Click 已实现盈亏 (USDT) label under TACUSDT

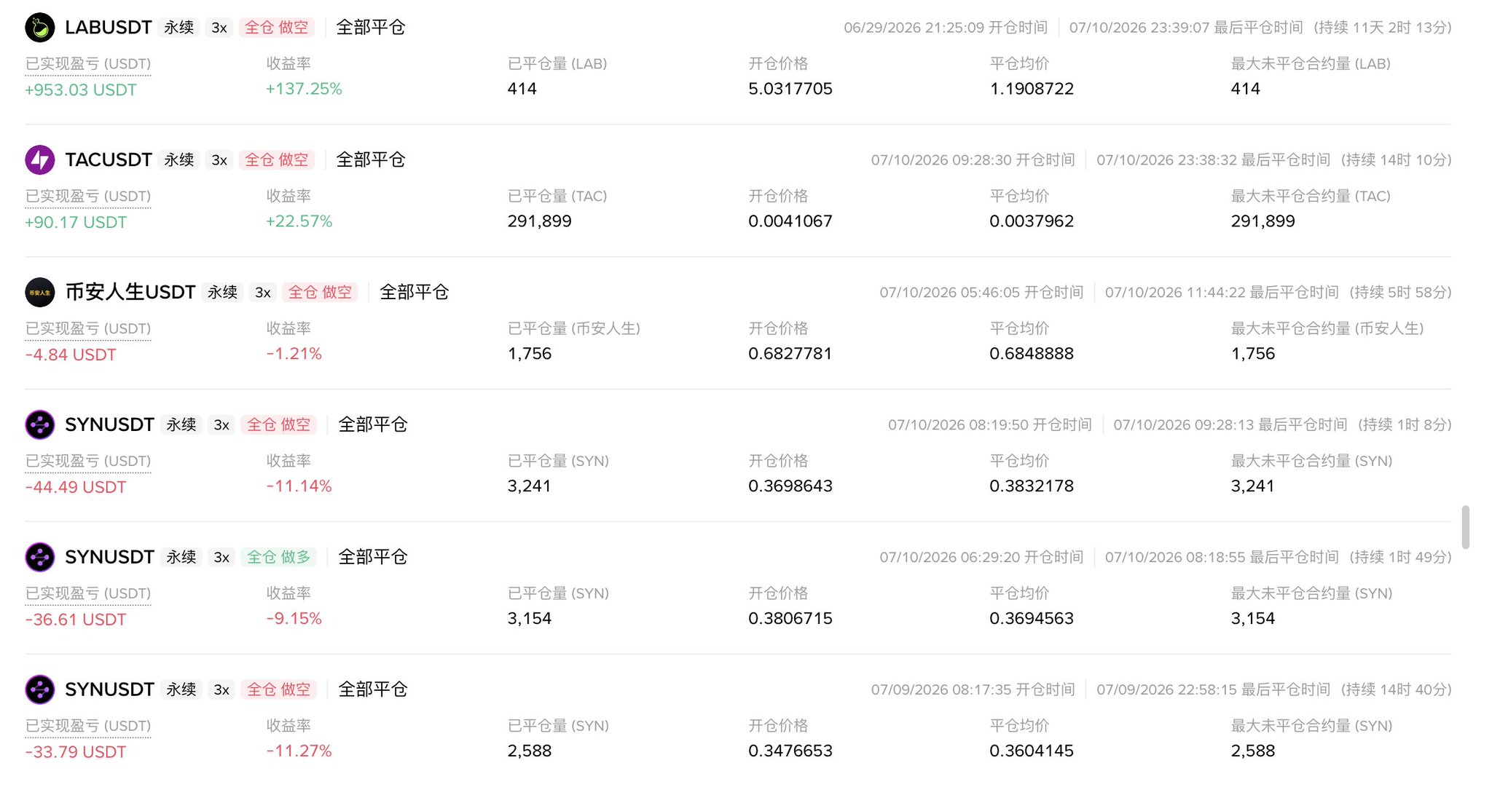coord(88,197)
